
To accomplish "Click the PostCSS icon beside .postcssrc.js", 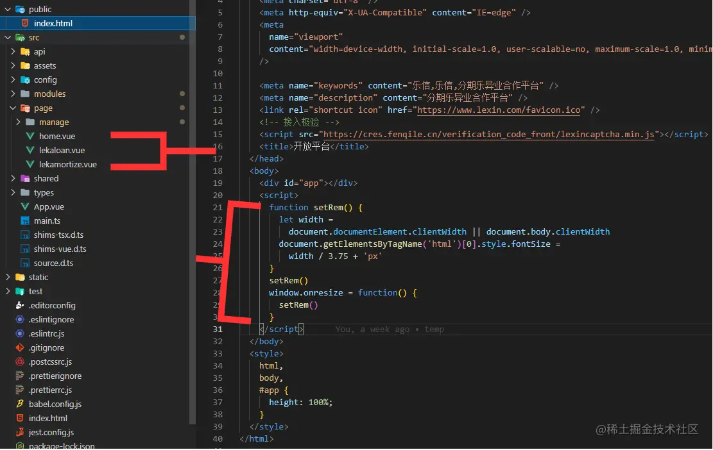I will [x=19, y=362].
